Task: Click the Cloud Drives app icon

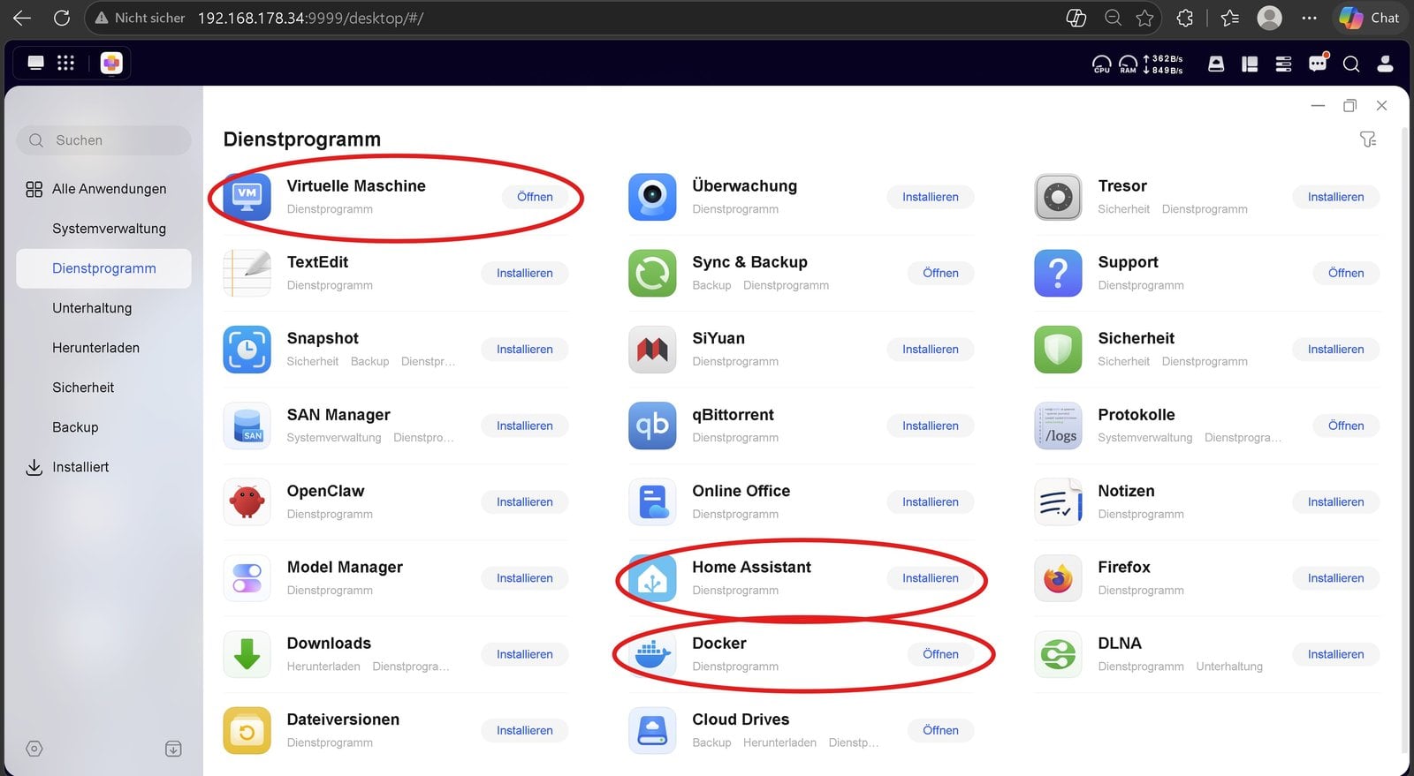Action: click(652, 730)
